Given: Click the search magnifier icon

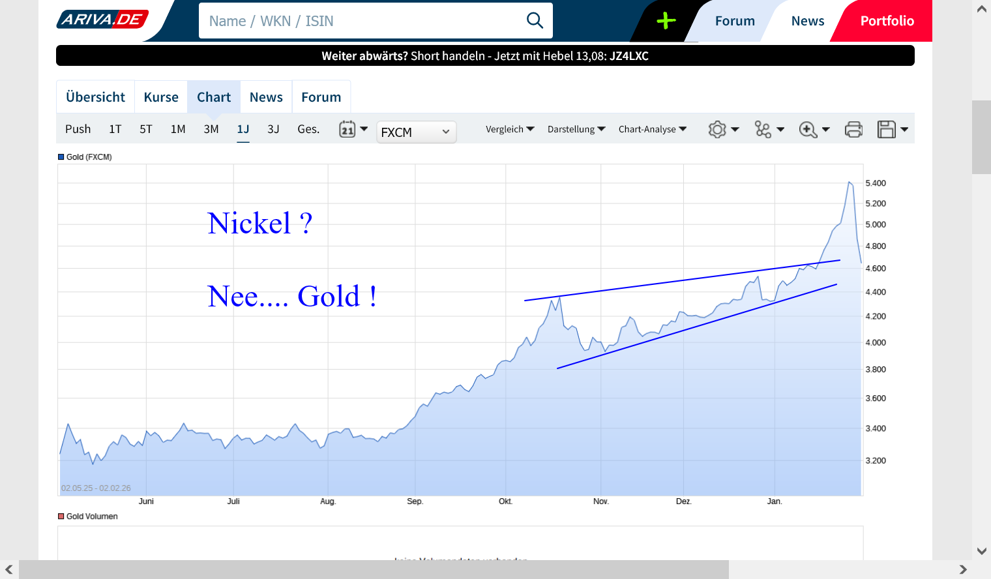Looking at the screenshot, I should [x=535, y=21].
